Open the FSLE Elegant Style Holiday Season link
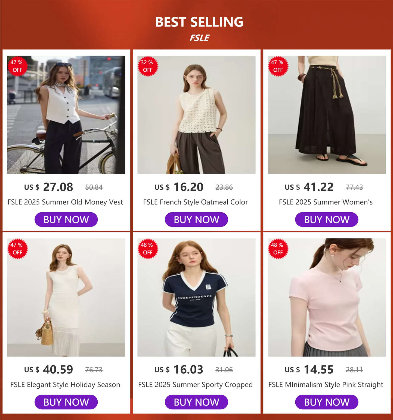The width and height of the screenshot is (393, 420). (x=65, y=385)
